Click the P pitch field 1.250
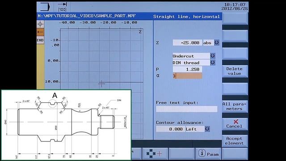 coord(187,69)
